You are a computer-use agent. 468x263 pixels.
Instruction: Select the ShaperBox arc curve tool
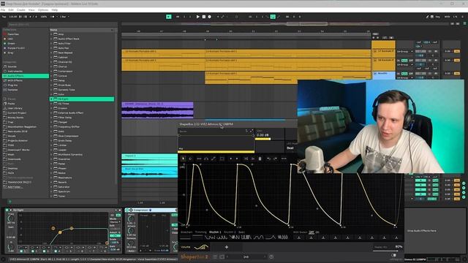click(x=206, y=159)
